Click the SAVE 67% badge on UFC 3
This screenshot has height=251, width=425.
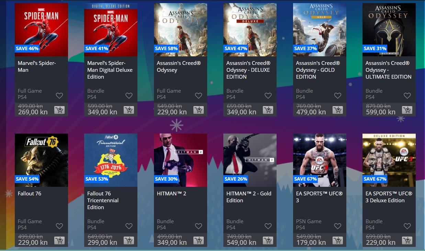click(305, 179)
